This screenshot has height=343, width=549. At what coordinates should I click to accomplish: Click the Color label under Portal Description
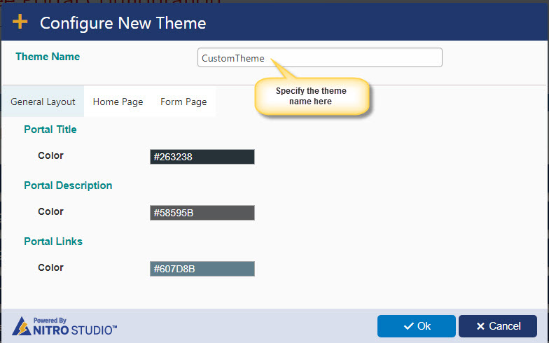50,211
